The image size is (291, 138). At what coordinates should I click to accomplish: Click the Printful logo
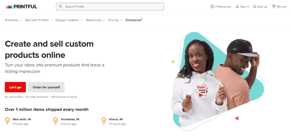click(21, 7)
